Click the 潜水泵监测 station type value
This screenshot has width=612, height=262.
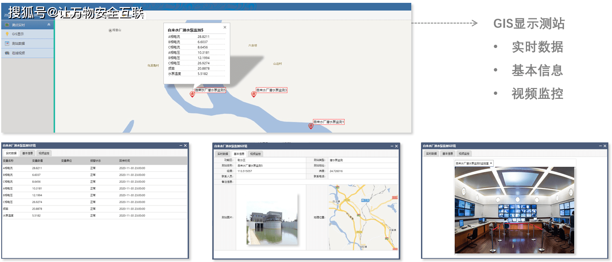(x=336, y=160)
